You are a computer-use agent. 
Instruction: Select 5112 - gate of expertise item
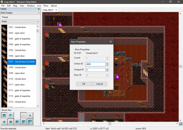click(22, 90)
